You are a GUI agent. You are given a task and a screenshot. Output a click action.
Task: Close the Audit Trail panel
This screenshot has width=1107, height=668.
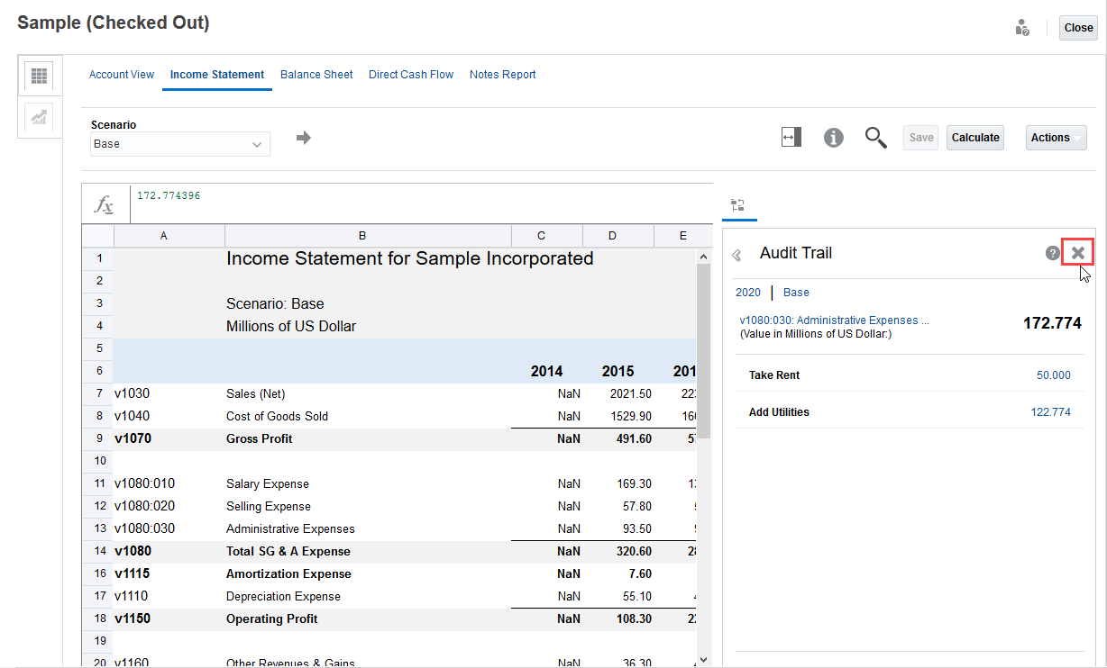(1078, 253)
